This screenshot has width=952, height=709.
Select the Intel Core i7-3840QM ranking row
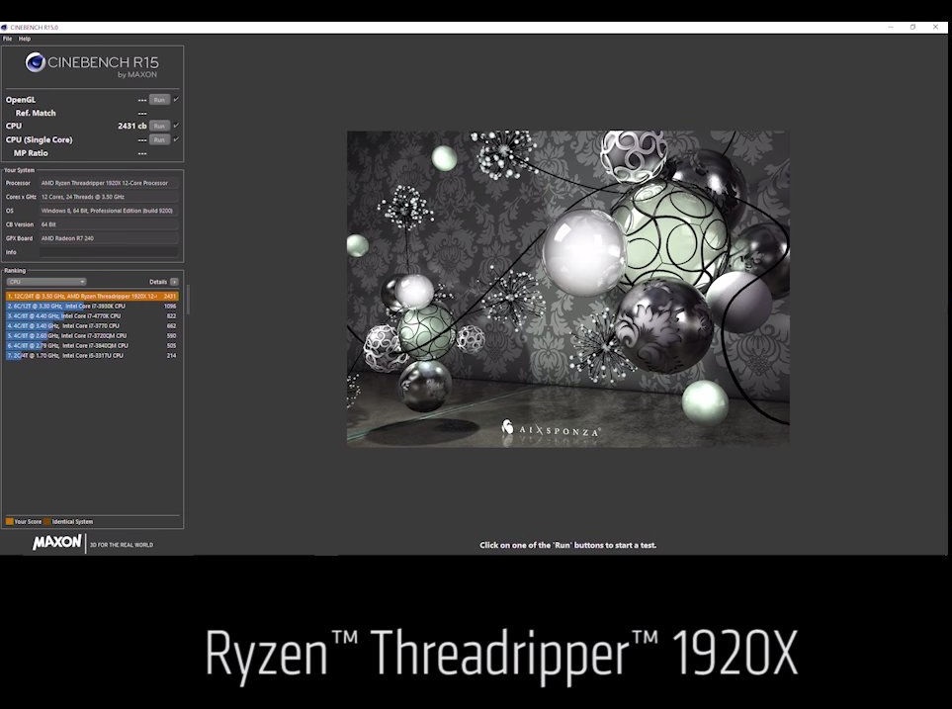pos(92,346)
